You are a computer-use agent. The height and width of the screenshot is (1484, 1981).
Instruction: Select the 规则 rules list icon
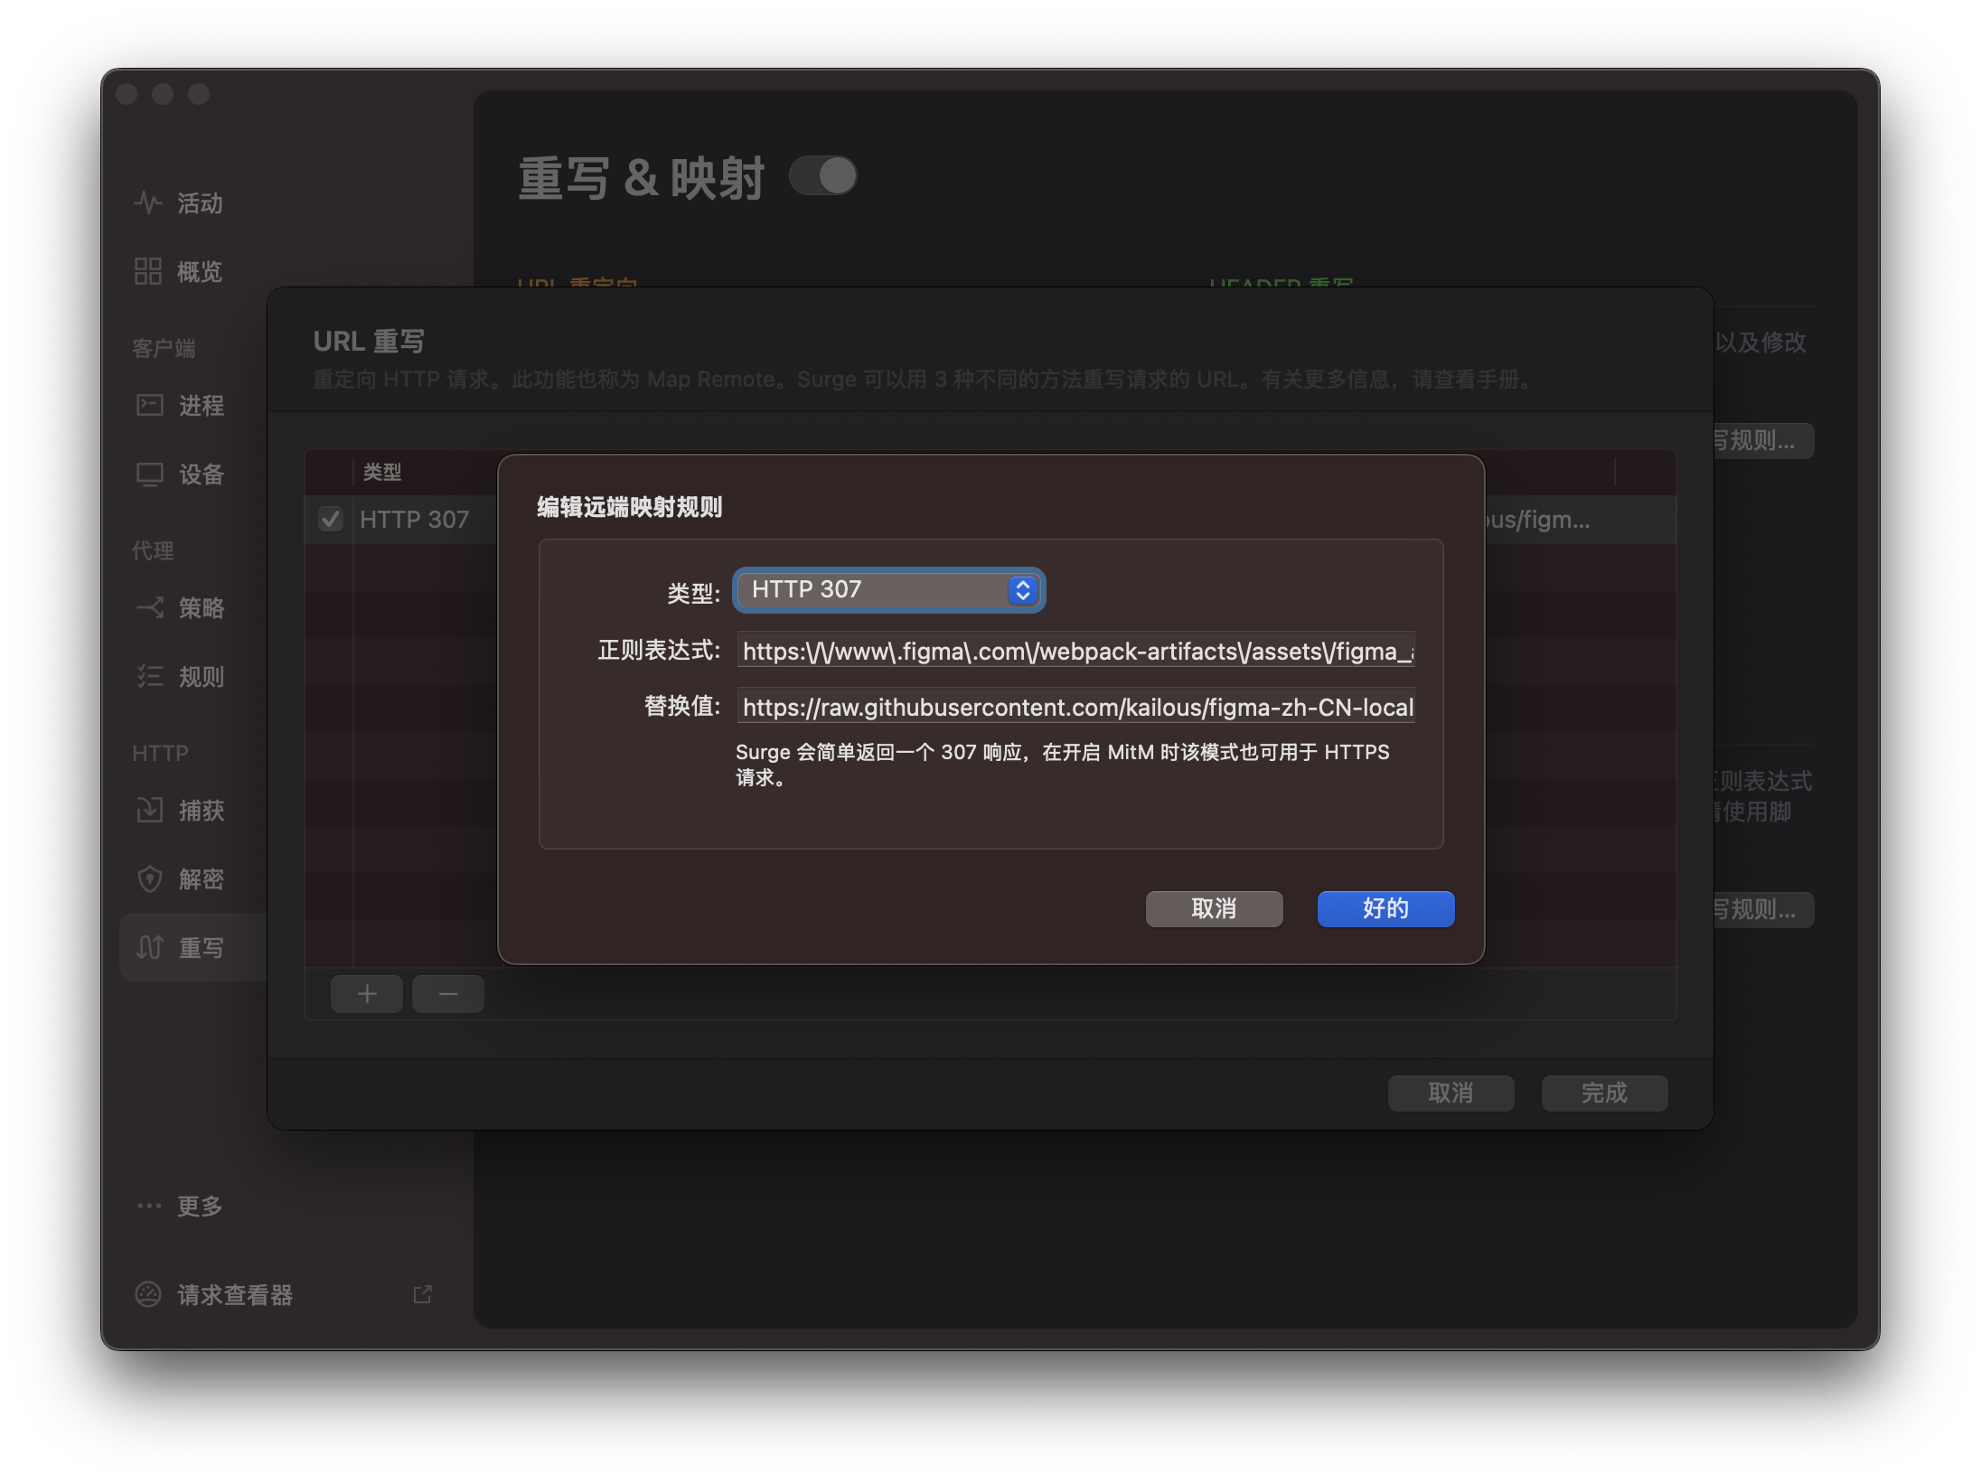click(x=149, y=676)
